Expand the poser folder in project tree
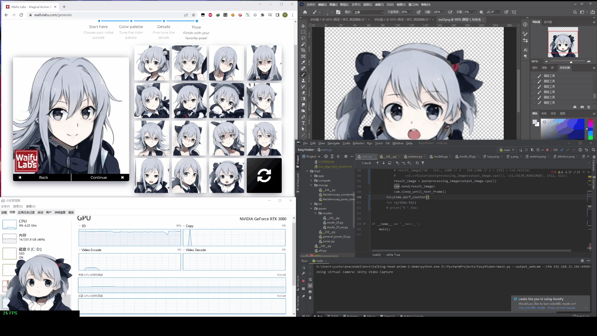The width and height of the screenshot is (597, 336). click(x=311, y=208)
